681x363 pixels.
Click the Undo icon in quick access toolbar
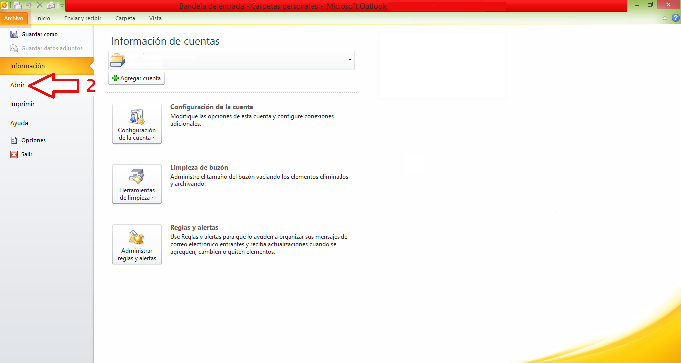coord(29,5)
